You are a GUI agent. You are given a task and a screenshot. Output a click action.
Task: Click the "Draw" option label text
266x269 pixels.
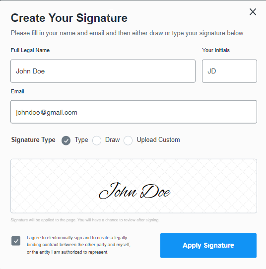[x=112, y=140]
